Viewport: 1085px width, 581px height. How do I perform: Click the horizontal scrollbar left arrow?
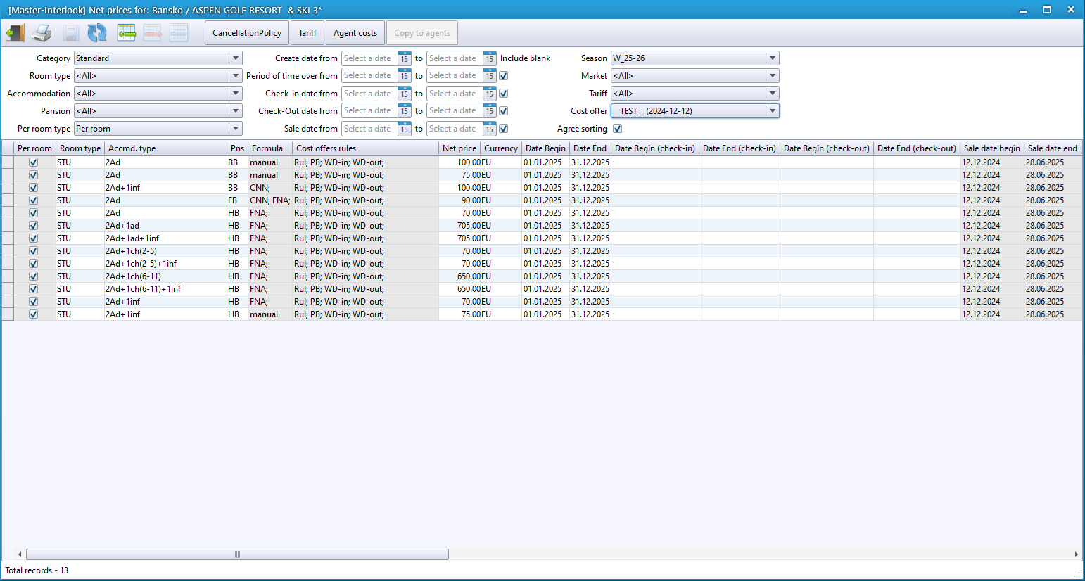(x=20, y=554)
